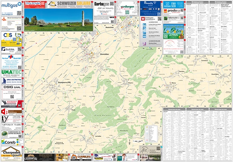Click the north arrow compass on map

click(129, 142)
